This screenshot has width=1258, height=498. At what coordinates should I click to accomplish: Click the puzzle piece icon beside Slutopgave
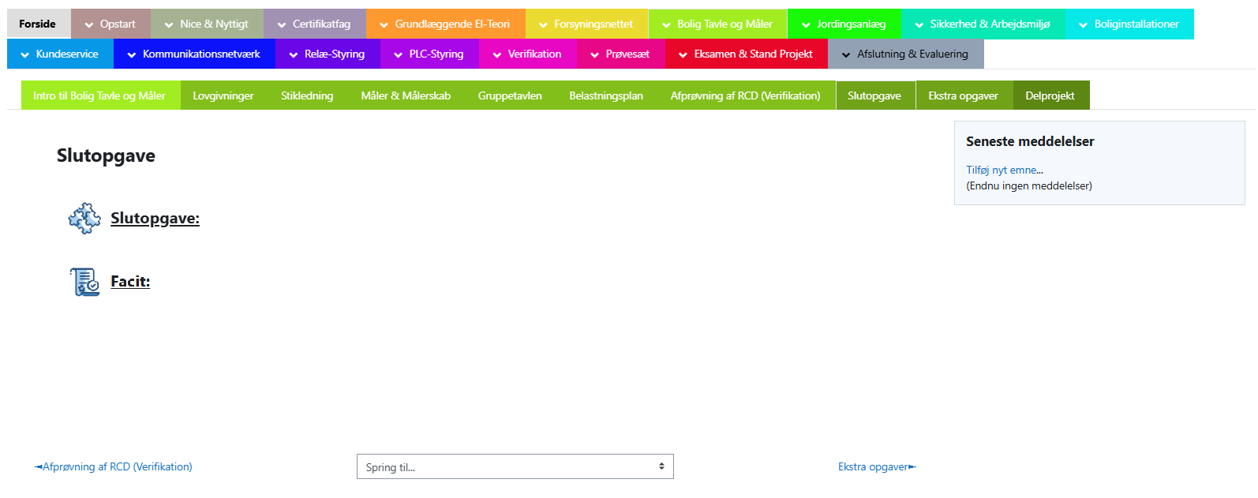(x=84, y=219)
